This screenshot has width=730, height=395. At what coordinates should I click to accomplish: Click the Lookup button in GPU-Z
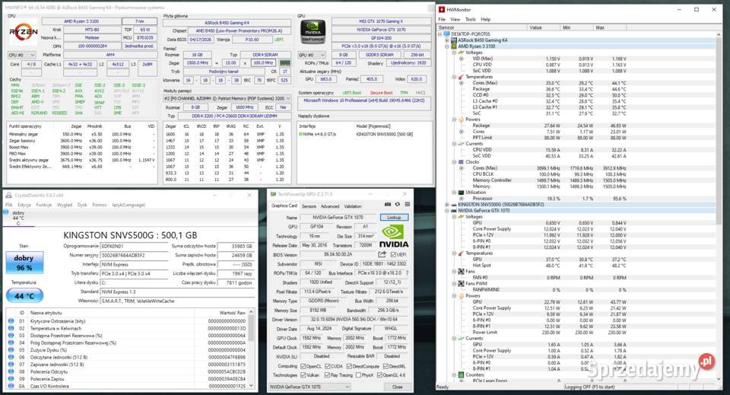point(394,217)
